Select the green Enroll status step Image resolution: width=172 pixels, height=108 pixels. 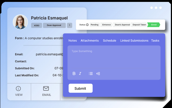tap(154, 25)
